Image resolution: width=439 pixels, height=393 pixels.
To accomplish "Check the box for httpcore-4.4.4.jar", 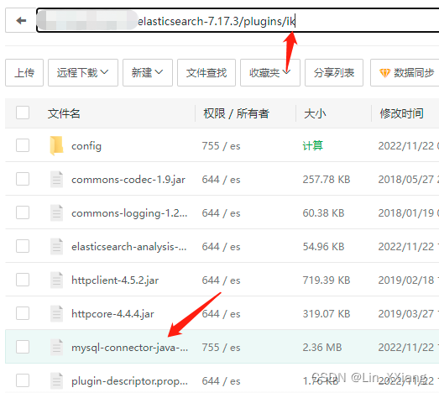I will pos(23,313).
